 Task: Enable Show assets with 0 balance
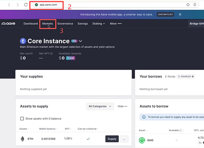point(22,119)
